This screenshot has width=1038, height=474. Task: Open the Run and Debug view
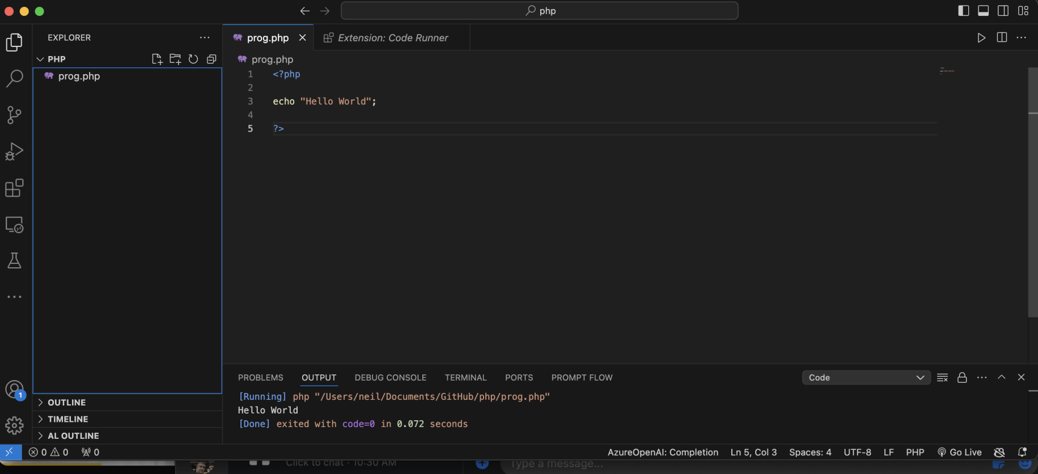coord(14,151)
